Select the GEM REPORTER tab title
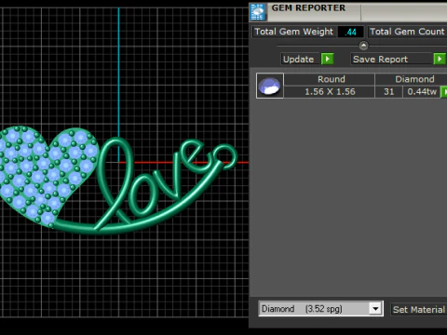447x335 pixels. [x=308, y=8]
